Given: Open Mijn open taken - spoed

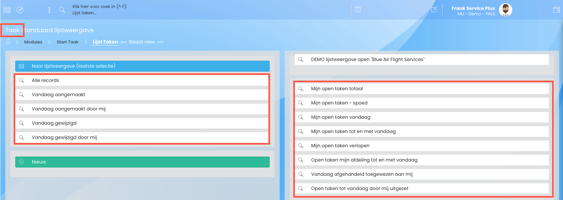Looking at the screenshot, I should coord(422,103).
